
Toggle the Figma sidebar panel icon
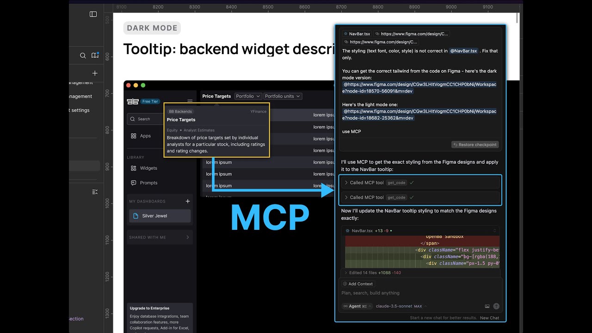pyautogui.click(x=93, y=14)
